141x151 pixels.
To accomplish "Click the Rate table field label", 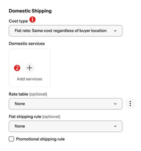I will (18, 94).
